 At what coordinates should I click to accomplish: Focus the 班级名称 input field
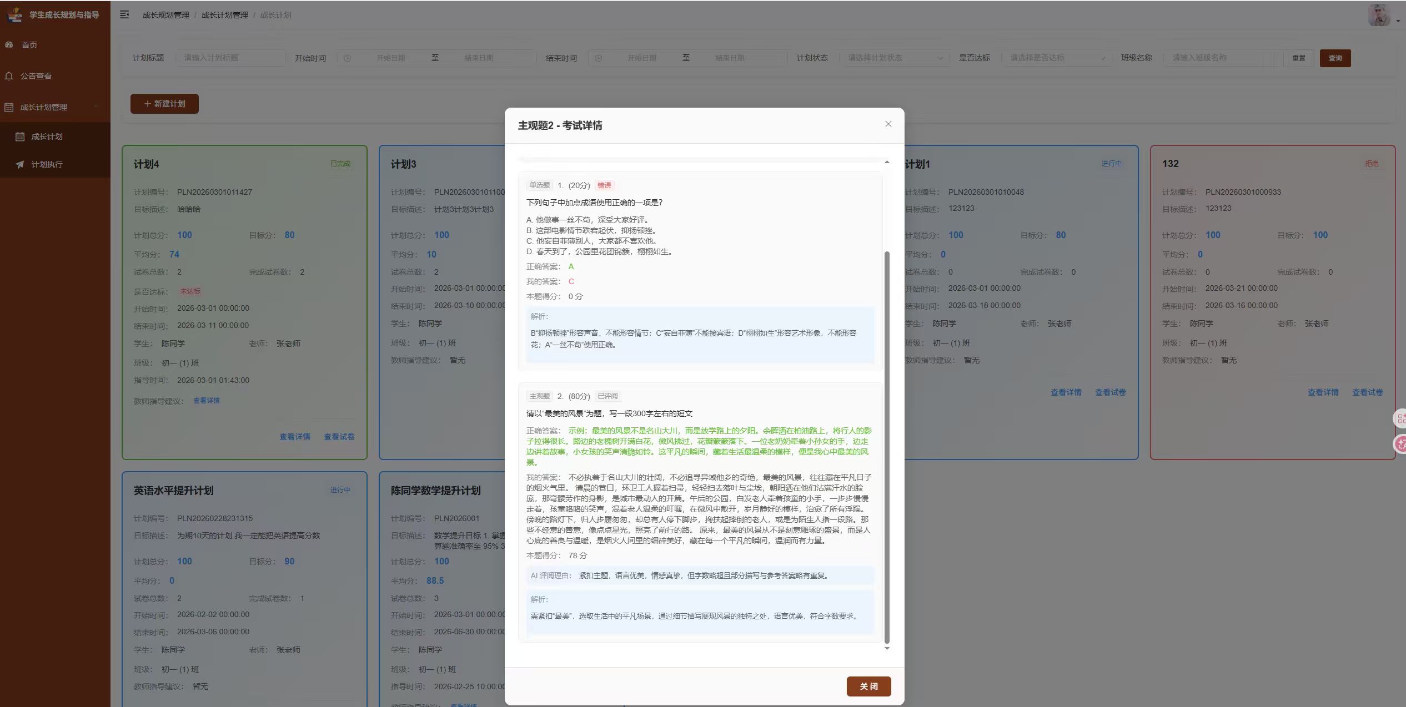1221,58
